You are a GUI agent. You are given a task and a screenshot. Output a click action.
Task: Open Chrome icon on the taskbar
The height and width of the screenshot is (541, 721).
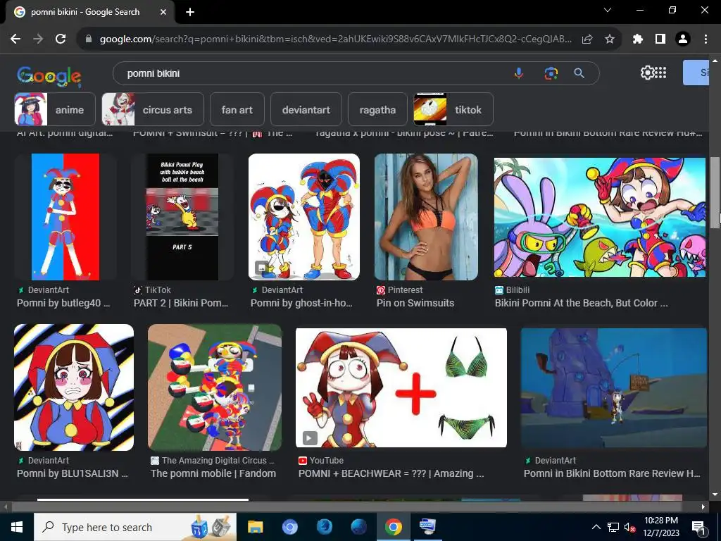pos(393,527)
